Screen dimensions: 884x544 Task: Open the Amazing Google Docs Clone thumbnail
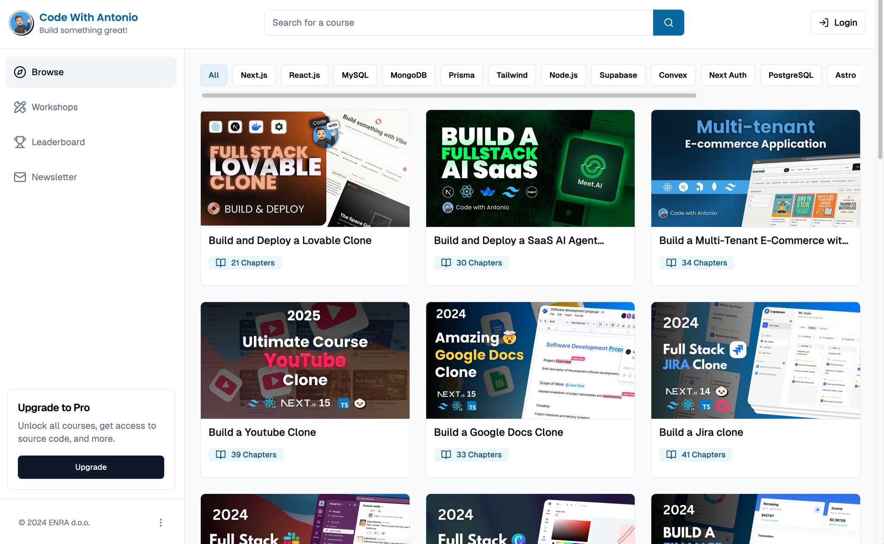click(530, 360)
